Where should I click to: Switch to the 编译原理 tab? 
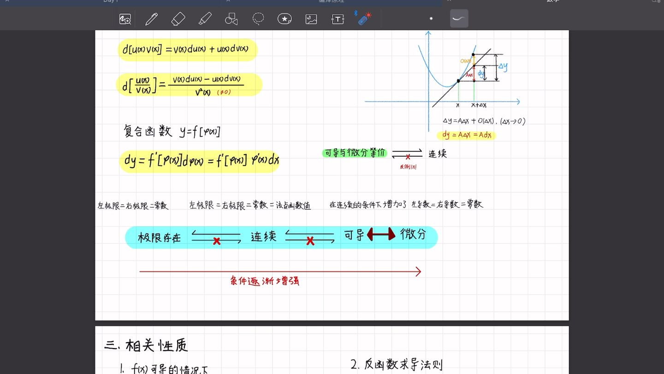tap(332, 2)
